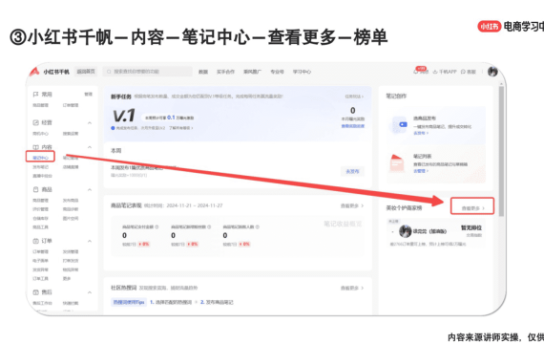Click the 去发布 button in 本周 task
Image resolution: width=544 pixels, height=344 pixels.
352,171
